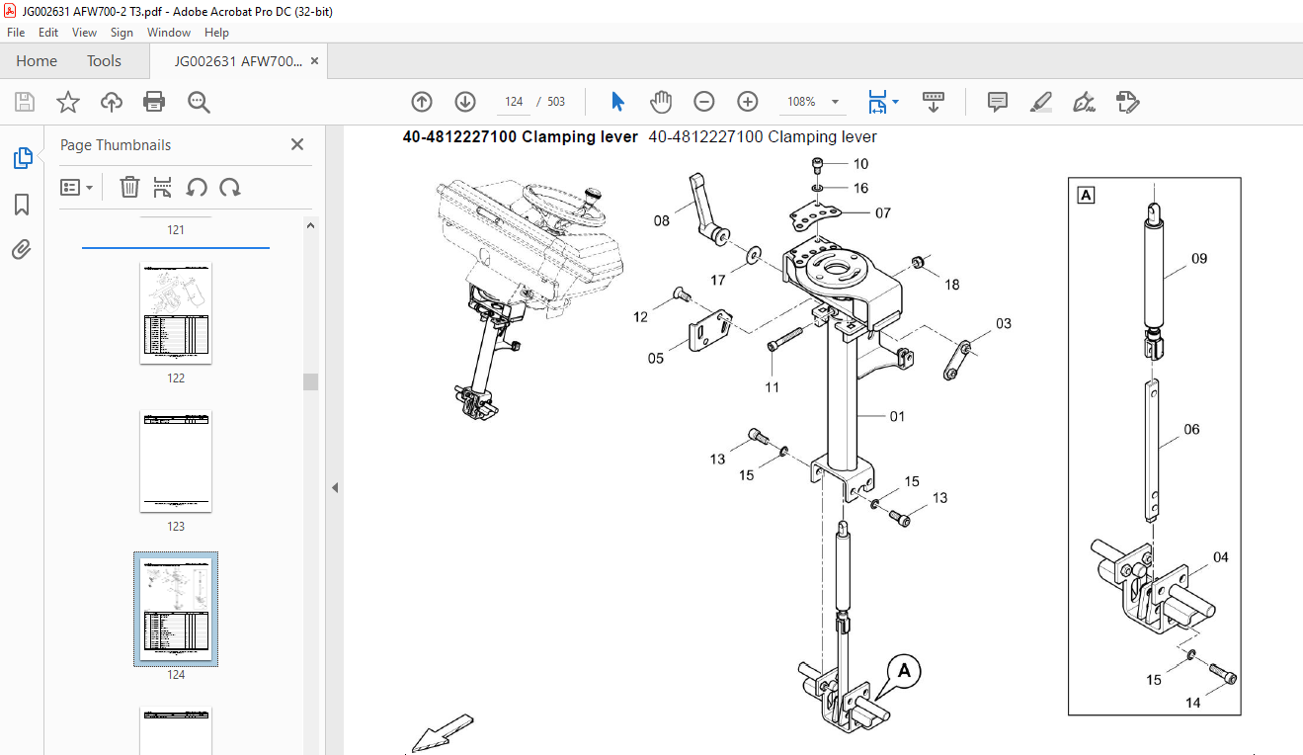Delete pages with the trash icon
1303x755 pixels.
(129, 187)
